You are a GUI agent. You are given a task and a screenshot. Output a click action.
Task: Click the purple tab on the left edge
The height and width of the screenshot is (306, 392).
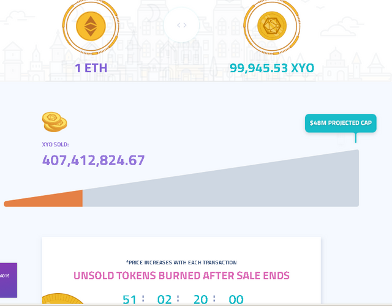click(x=8, y=282)
